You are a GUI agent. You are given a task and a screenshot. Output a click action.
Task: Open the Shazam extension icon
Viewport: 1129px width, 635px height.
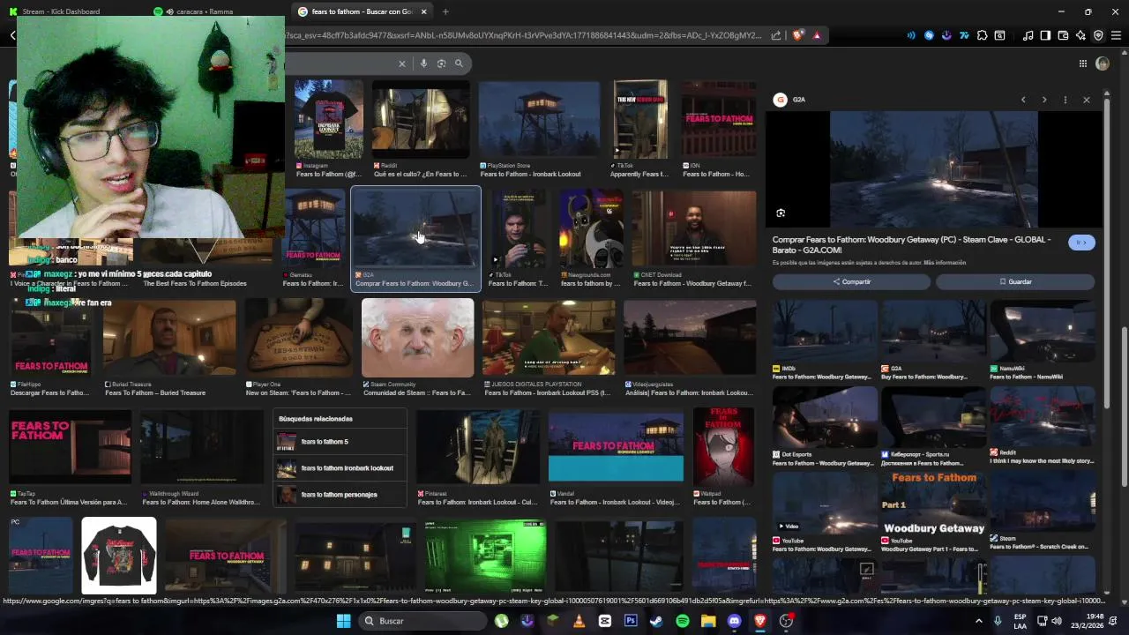929,35
